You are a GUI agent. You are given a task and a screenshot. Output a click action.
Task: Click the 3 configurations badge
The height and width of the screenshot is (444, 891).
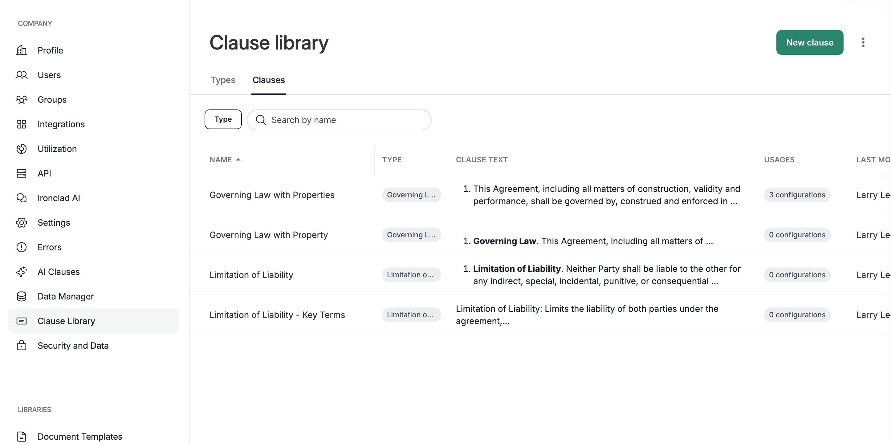(x=797, y=195)
